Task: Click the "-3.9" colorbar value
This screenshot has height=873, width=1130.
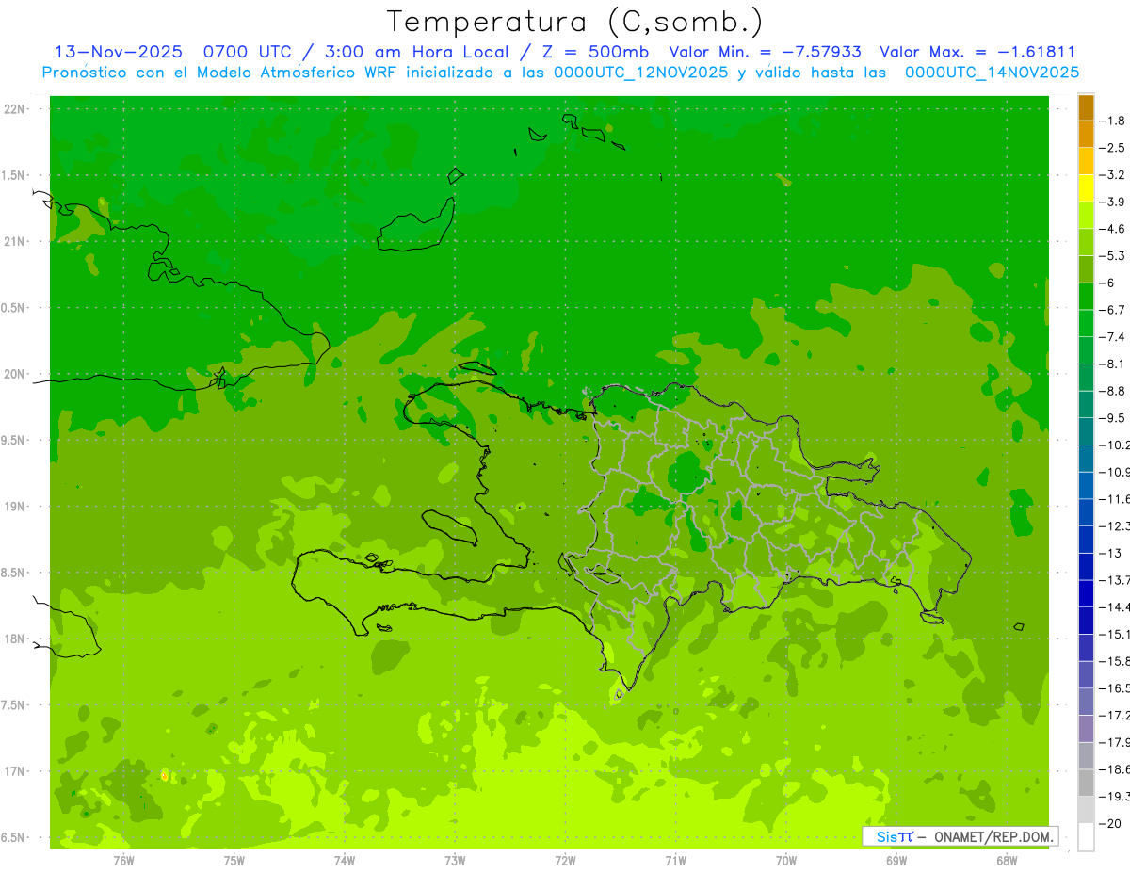Action: coord(1112,202)
